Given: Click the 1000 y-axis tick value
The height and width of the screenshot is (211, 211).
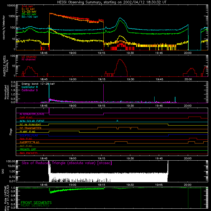Looking at the screenshot, I should (x=12, y=16).
